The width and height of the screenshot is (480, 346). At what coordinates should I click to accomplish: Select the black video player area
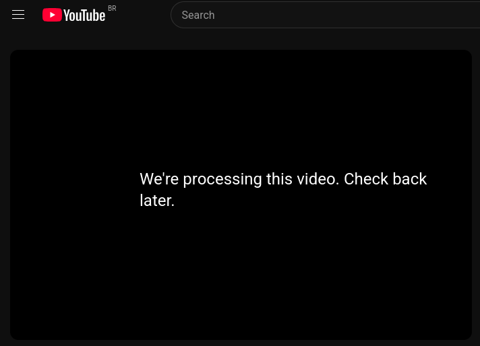241,195
